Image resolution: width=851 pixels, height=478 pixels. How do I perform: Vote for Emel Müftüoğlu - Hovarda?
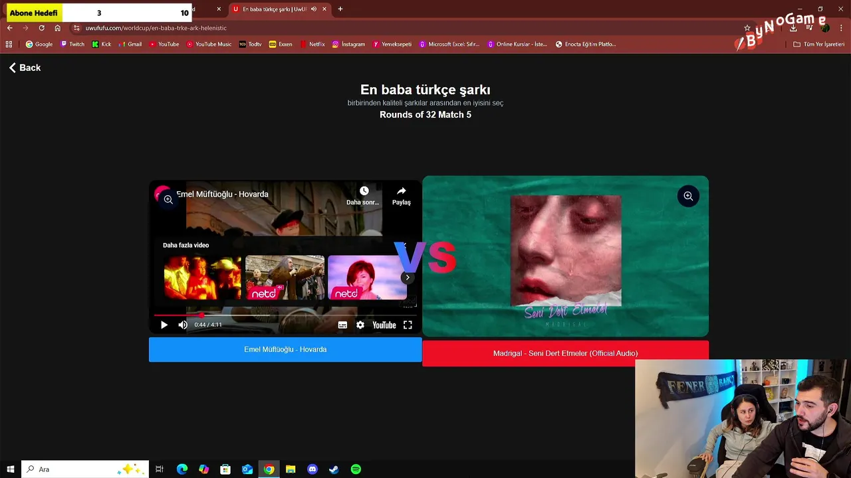(x=285, y=349)
